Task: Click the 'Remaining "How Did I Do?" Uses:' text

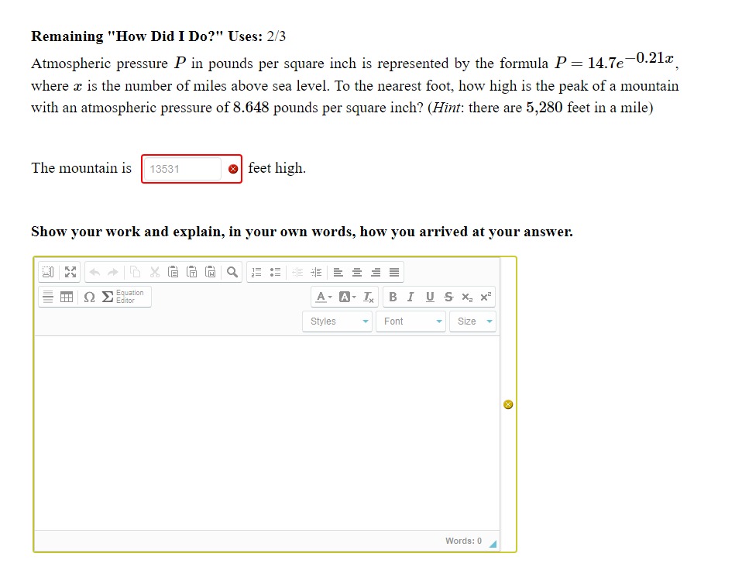Action: coord(146,36)
